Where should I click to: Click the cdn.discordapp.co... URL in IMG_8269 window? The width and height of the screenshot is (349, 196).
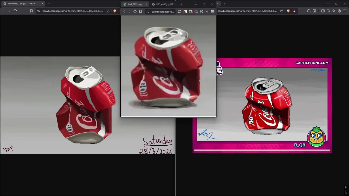(163, 12)
